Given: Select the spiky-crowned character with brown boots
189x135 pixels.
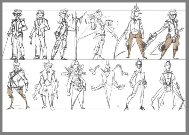Looking at the screenshot, I should 18,85.
